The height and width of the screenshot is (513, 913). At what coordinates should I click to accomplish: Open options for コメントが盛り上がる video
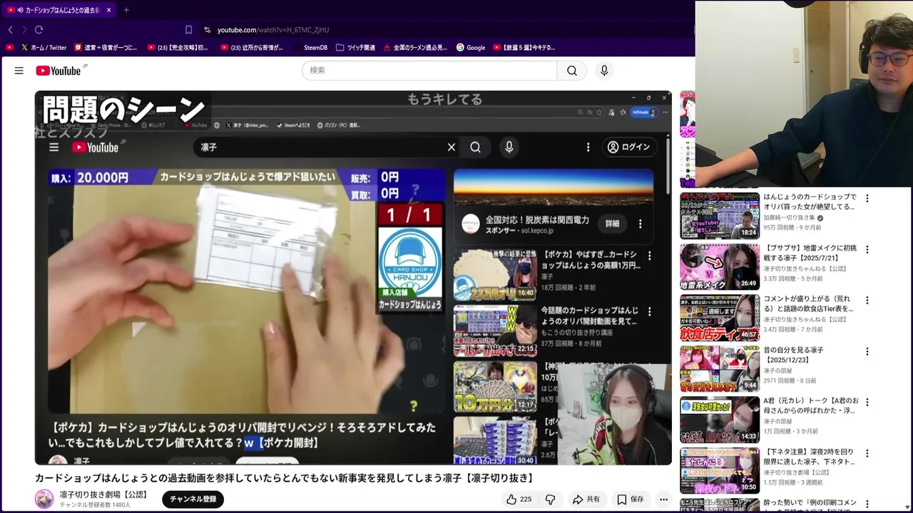(867, 301)
